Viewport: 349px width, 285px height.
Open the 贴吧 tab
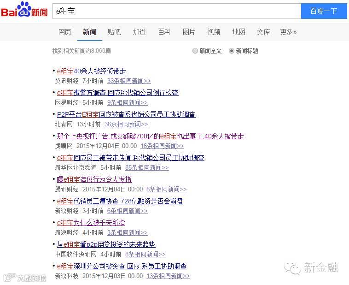pyautogui.click(x=114, y=32)
